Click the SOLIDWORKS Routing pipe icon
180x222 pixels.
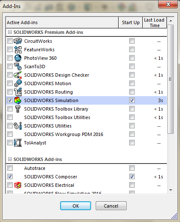[x=18, y=92]
